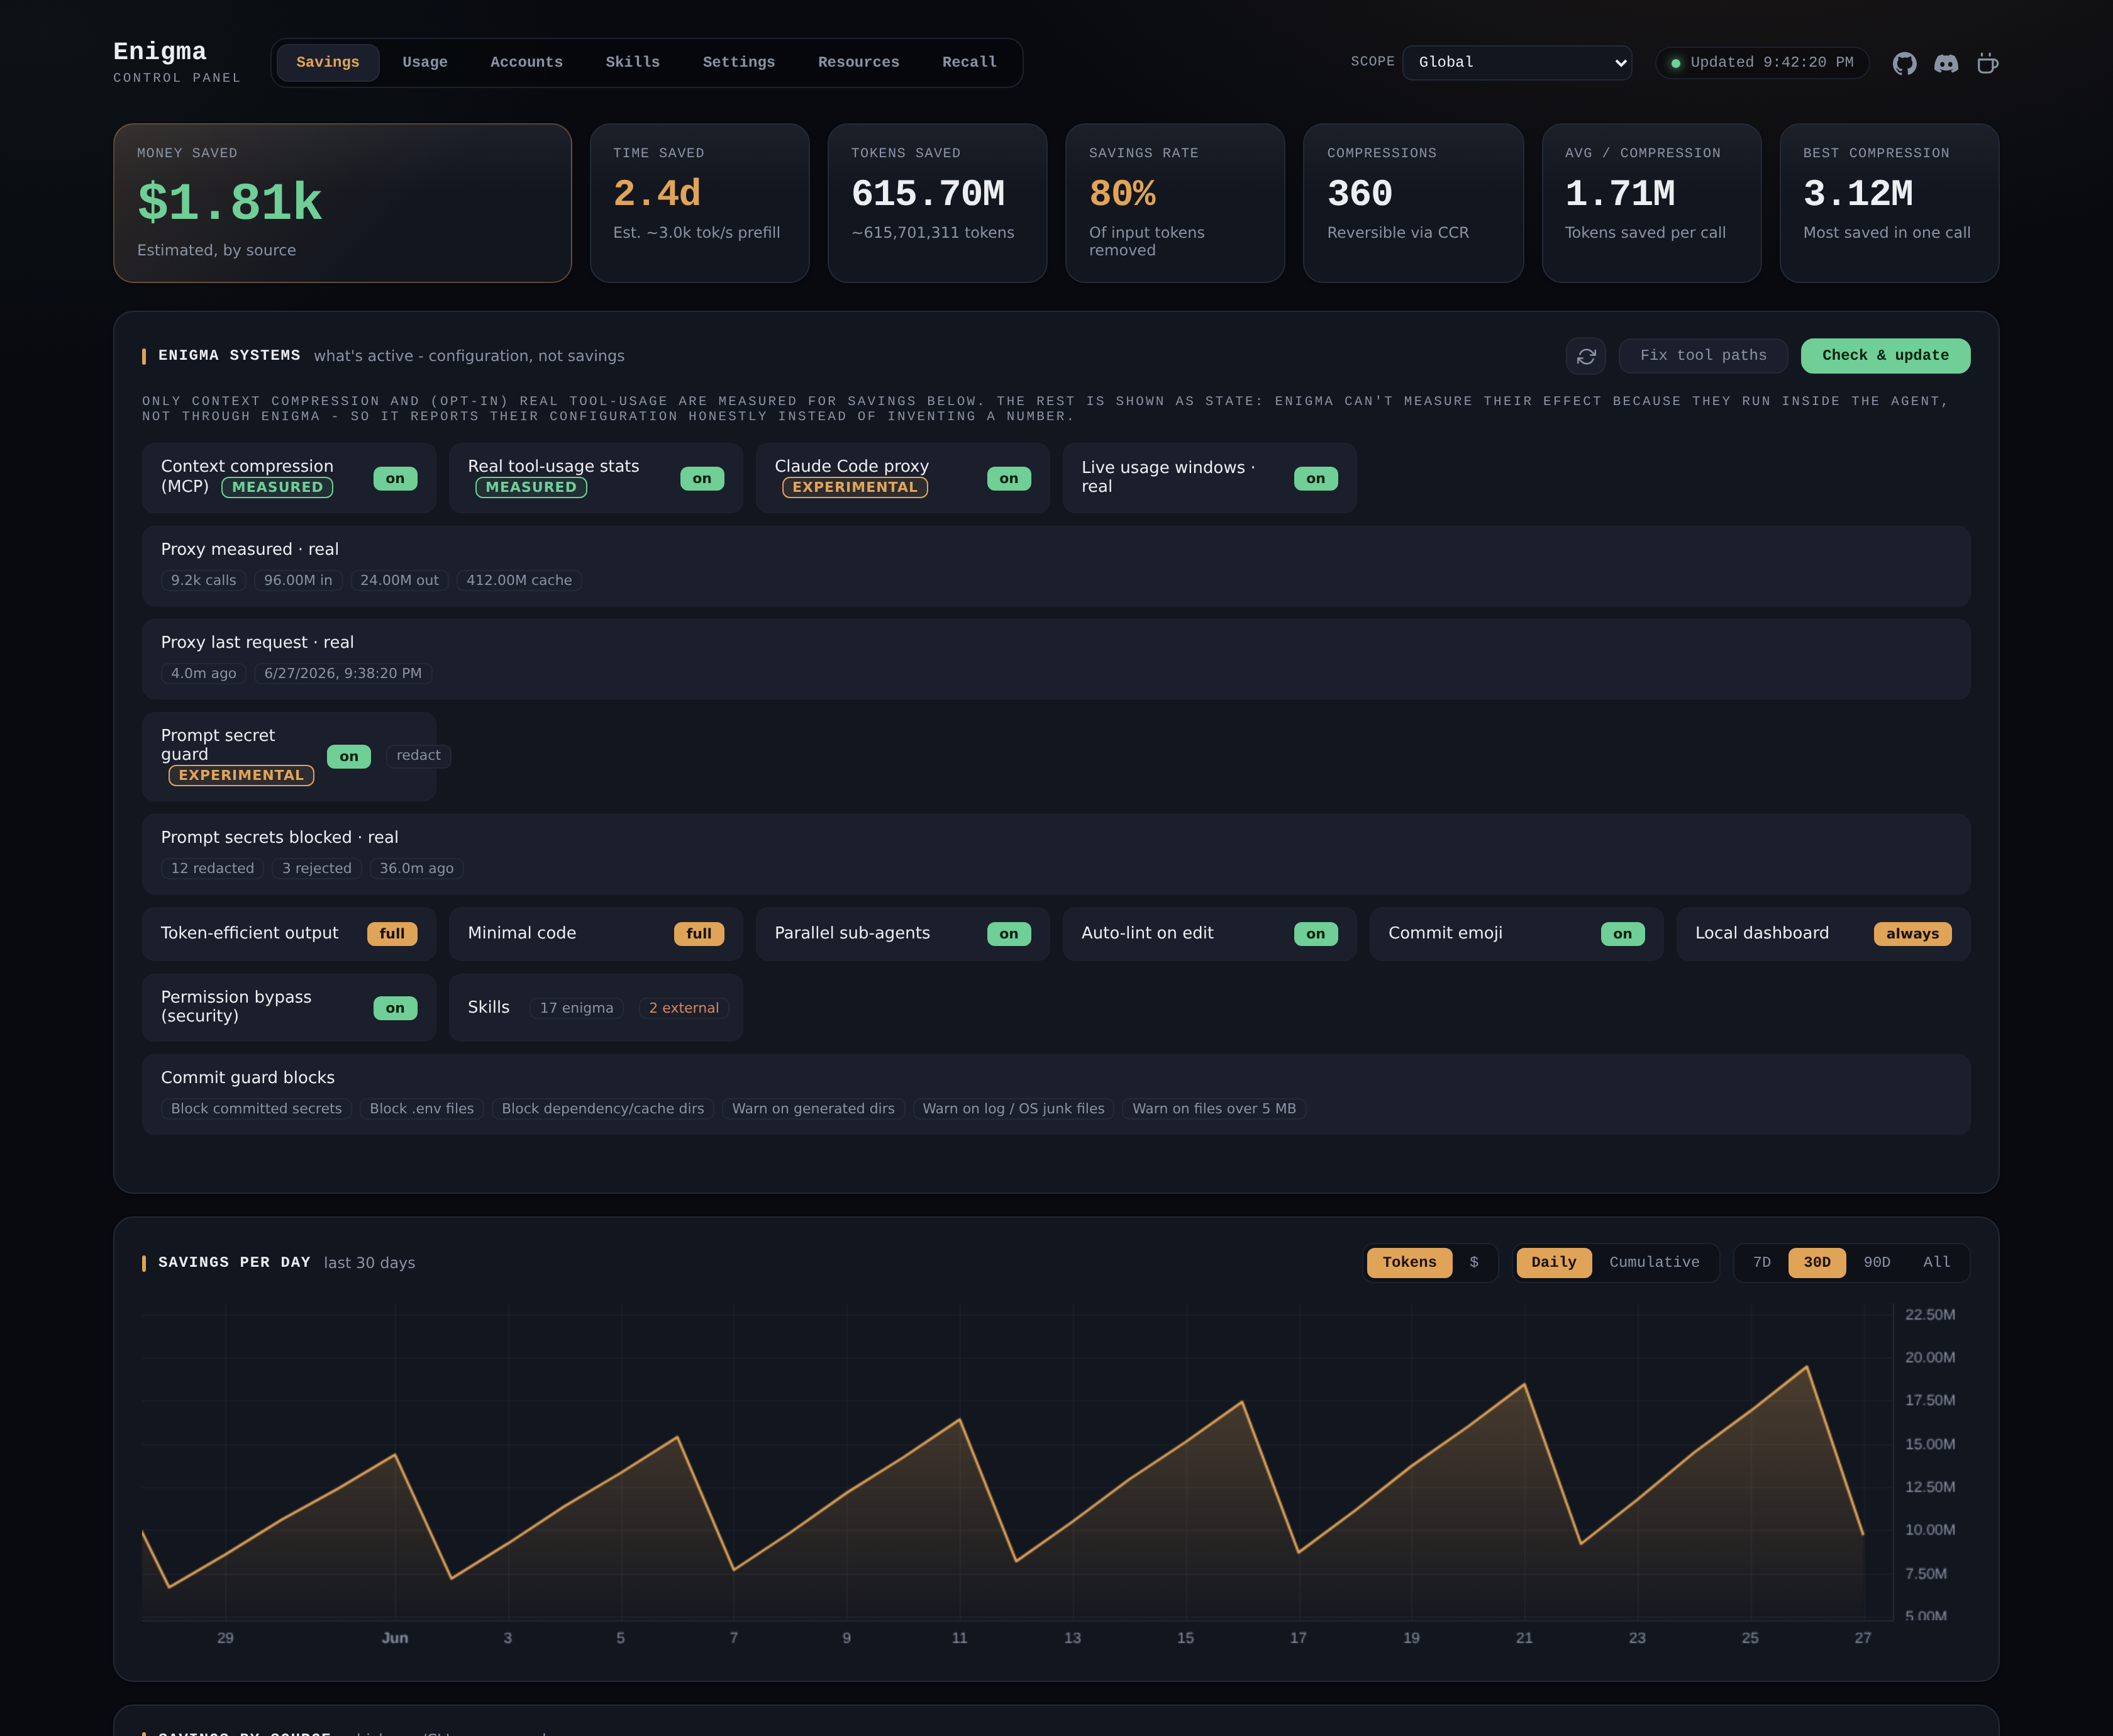Screen dimensions: 2113x1736
Task: Toggle Claude Code proxy on switch
Action: tap(1009, 479)
